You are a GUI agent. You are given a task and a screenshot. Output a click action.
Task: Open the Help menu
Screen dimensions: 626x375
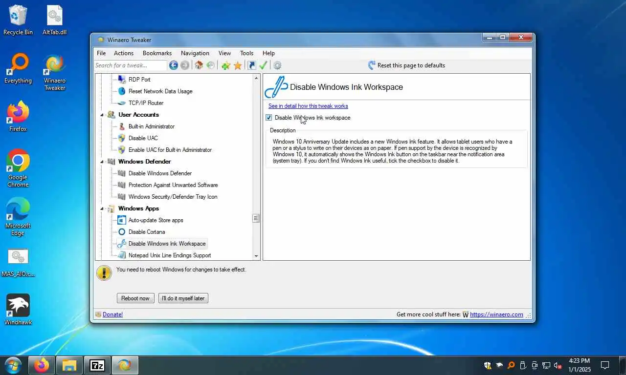pos(268,53)
